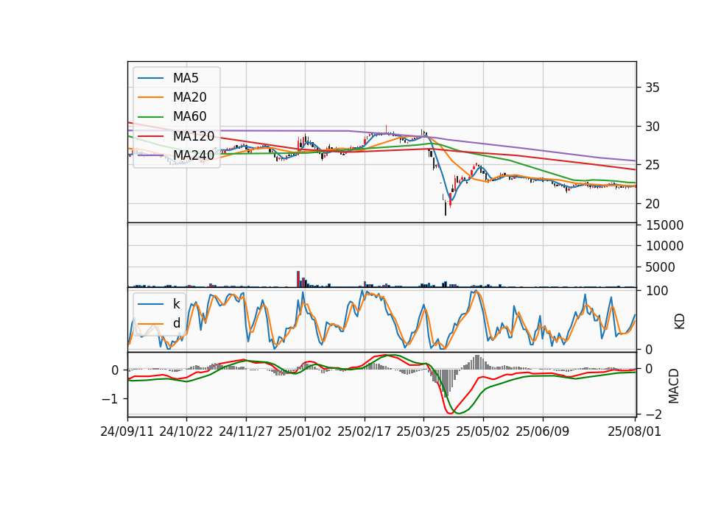Click the tallest volume bar near 25/01/02
Screen dimensions: 707x508
click(298, 279)
